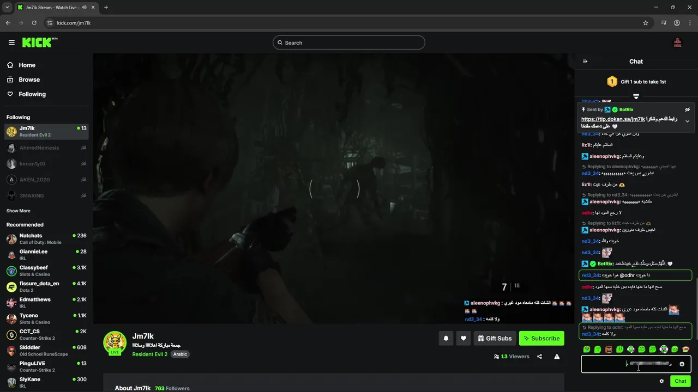The width and height of the screenshot is (698, 392).
Task: Open a new browser tab
Action: point(106,8)
